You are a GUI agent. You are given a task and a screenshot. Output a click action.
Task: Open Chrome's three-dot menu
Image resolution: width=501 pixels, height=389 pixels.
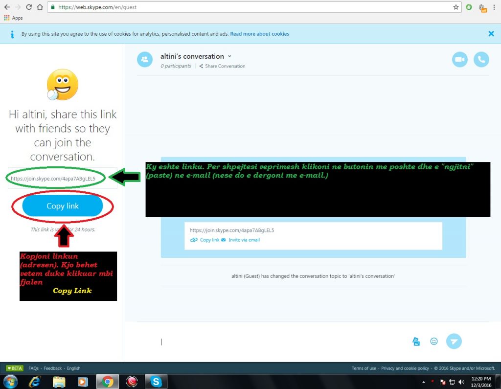494,7
